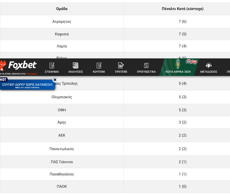This screenshot has width=230, height=195.
Task: Click the 5 (3) value for ΟΦΗ
Action: point(183,110)
